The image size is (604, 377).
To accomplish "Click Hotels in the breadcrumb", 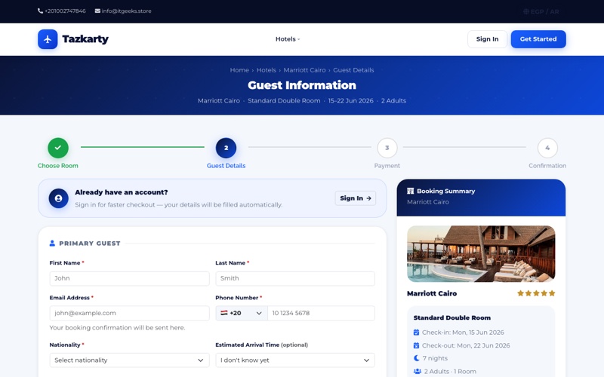I will 267,70.
